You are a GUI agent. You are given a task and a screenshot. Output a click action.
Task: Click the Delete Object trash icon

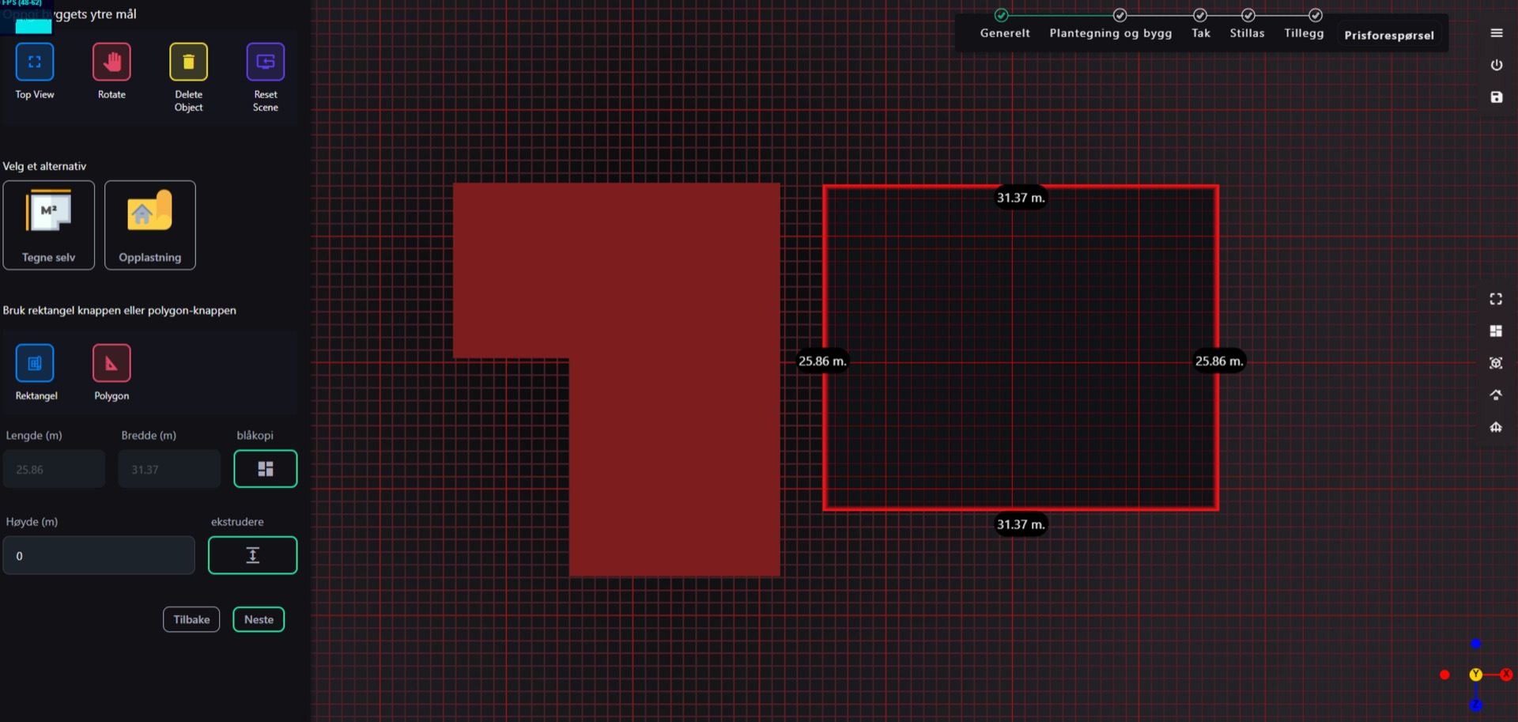coord(188,62)
